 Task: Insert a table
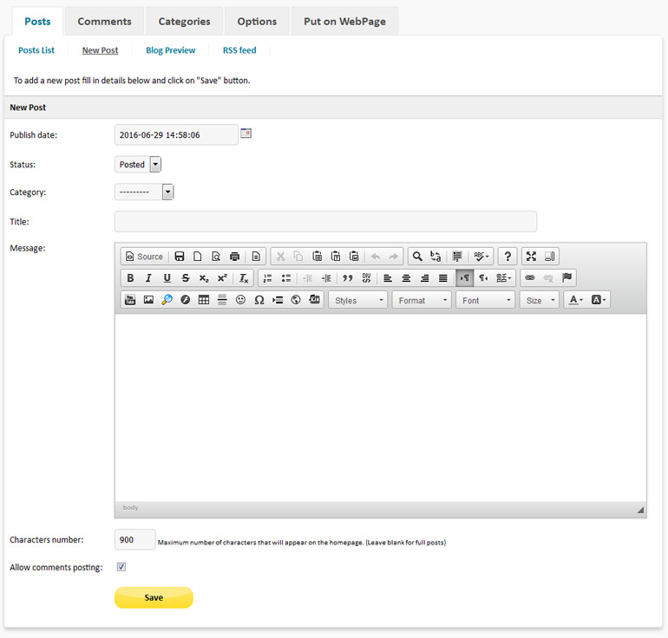(x=204, y=300)
